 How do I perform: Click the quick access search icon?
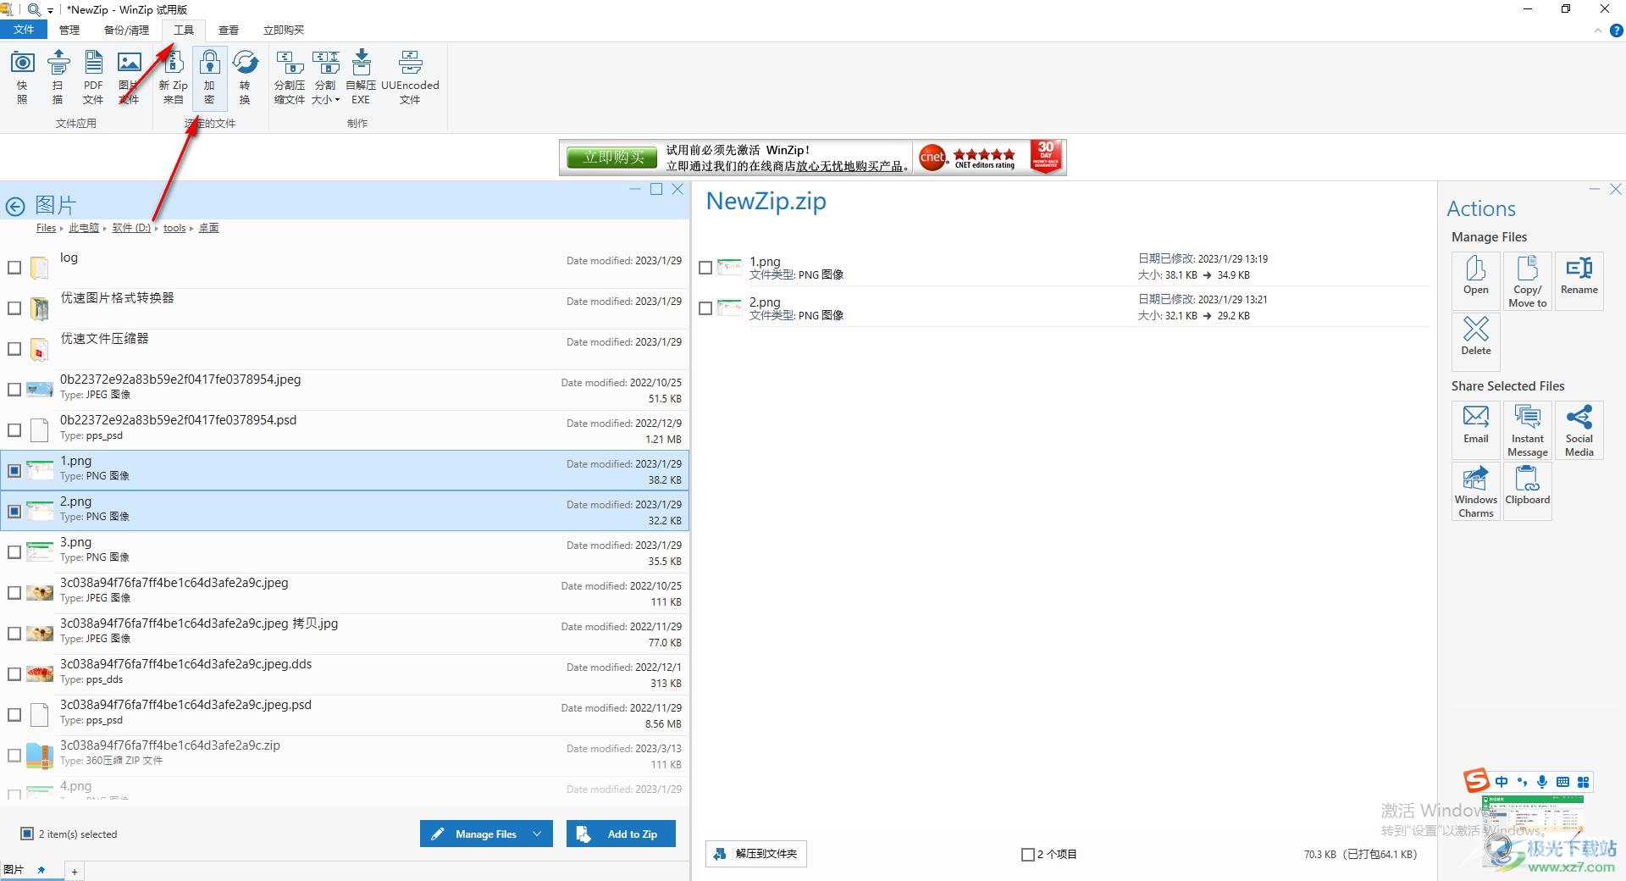[x=34, y=9]
